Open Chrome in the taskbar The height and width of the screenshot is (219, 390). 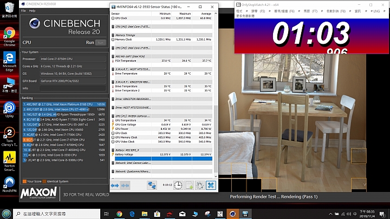click(119, 214)
